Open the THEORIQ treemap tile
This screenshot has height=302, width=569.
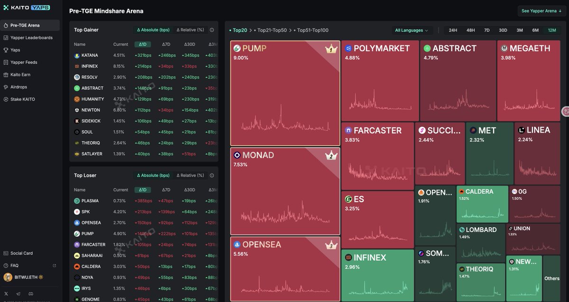tap(481, 282)
